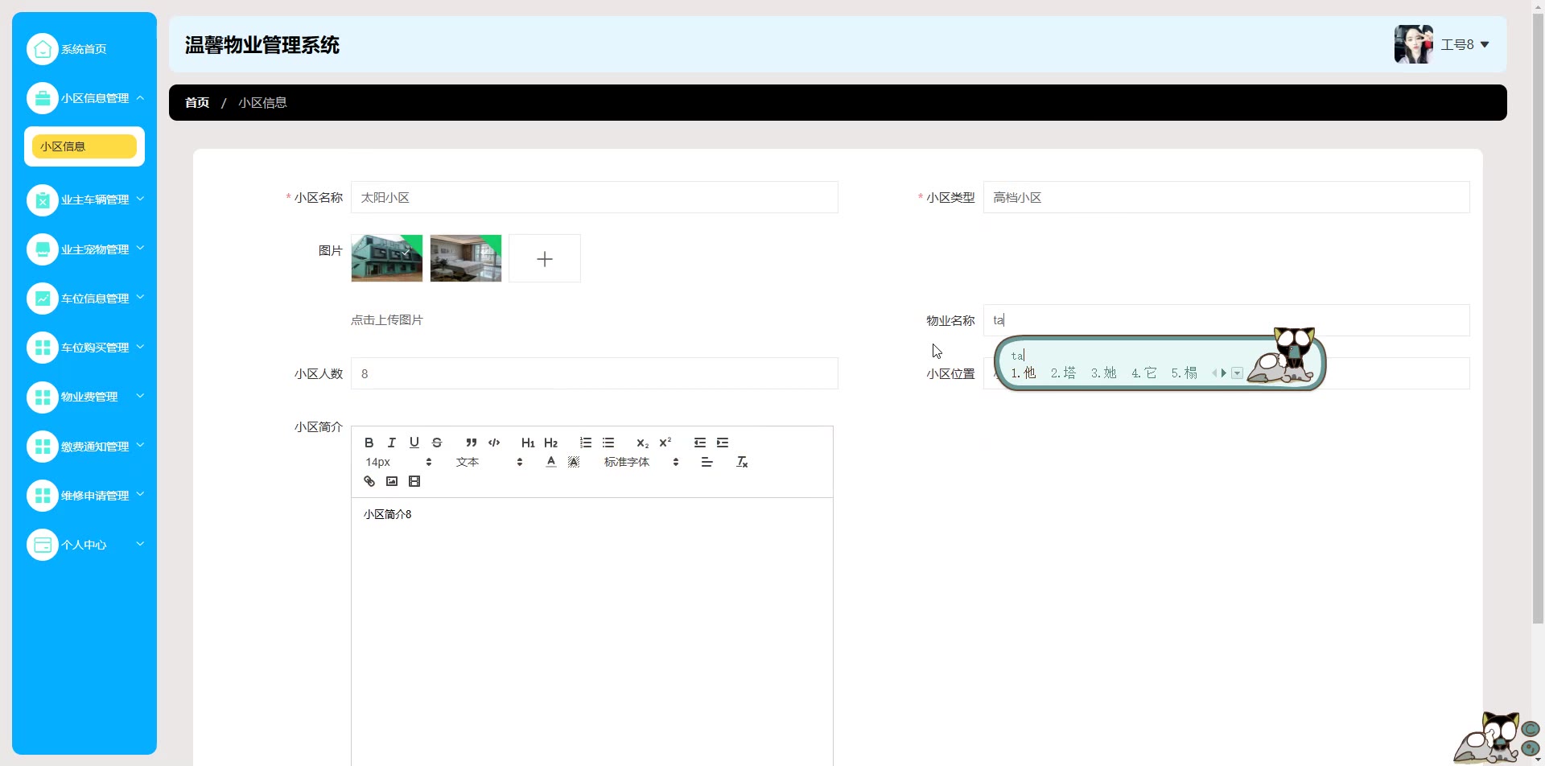Expand the 个人中心 menu
Image resolution: width=1545 pixels, height=766 pixels.
[84, 545]
